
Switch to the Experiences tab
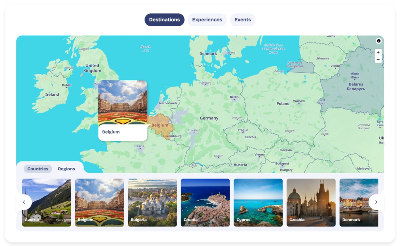pyautogui.click(x=207, y=20)
